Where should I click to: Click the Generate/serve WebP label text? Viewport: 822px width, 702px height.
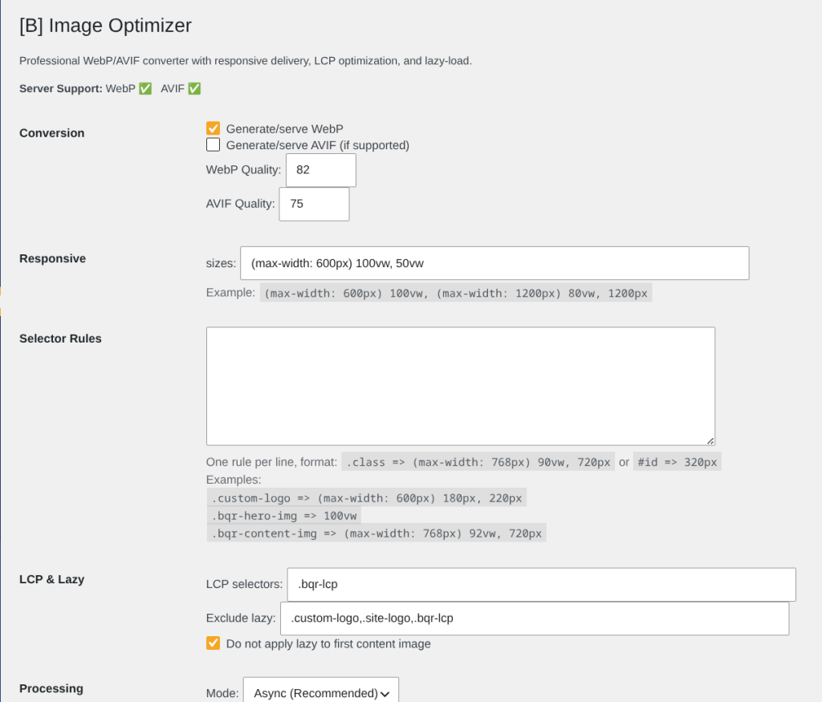point(285,129)
